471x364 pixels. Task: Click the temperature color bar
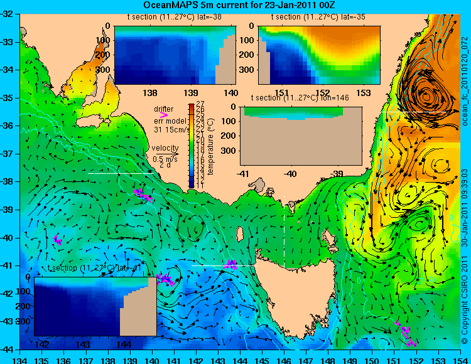[192, 146]
